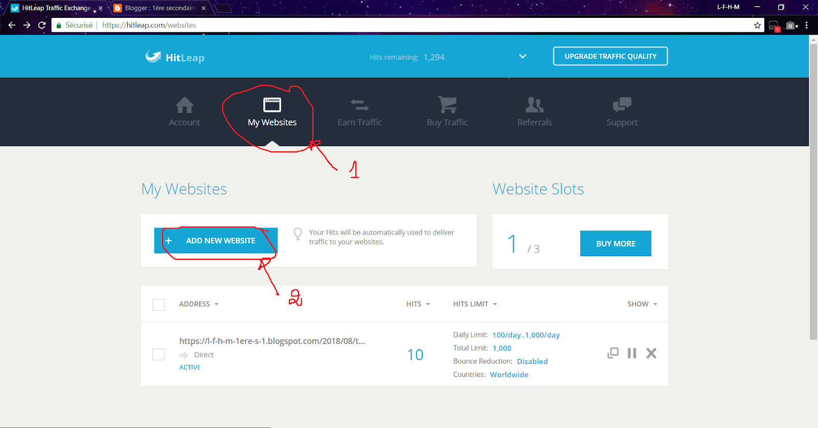Open the extension with red badge 1

774,26
